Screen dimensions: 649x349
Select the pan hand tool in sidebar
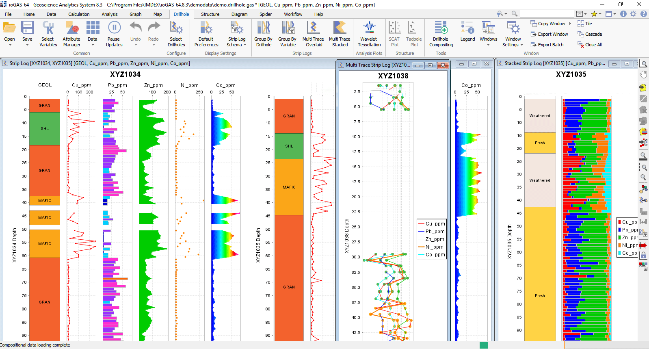tap(643, 75)
